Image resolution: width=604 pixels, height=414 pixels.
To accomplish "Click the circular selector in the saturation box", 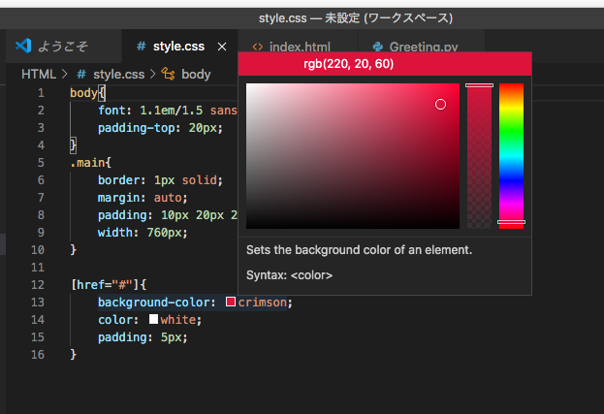I will (440, 105).
